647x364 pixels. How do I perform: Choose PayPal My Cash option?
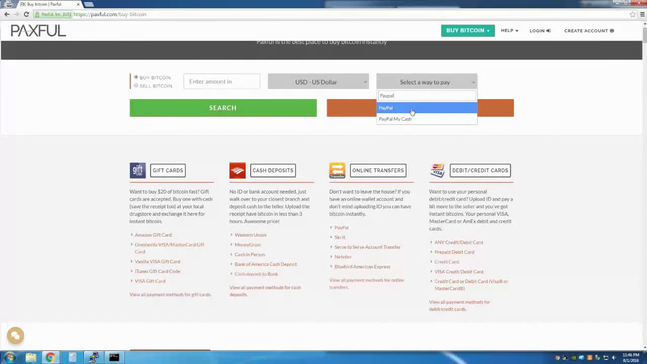tap(427, 119)
